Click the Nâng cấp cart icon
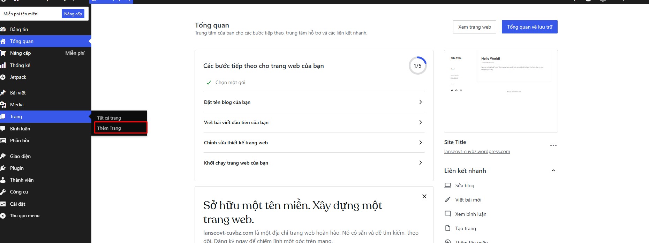The height and width of the screenshot is (243, 649). click(3, 53)
